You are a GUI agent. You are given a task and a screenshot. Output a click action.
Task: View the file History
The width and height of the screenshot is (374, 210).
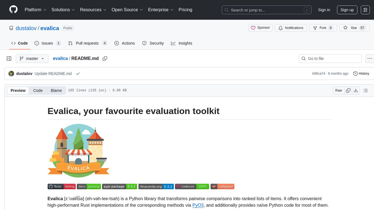[361, 74]
